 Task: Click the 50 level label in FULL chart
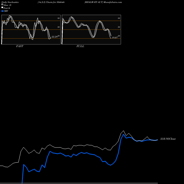[119, 27]
